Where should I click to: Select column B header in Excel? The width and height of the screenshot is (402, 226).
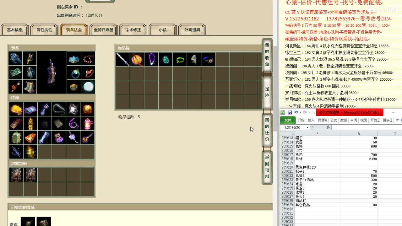359,134
